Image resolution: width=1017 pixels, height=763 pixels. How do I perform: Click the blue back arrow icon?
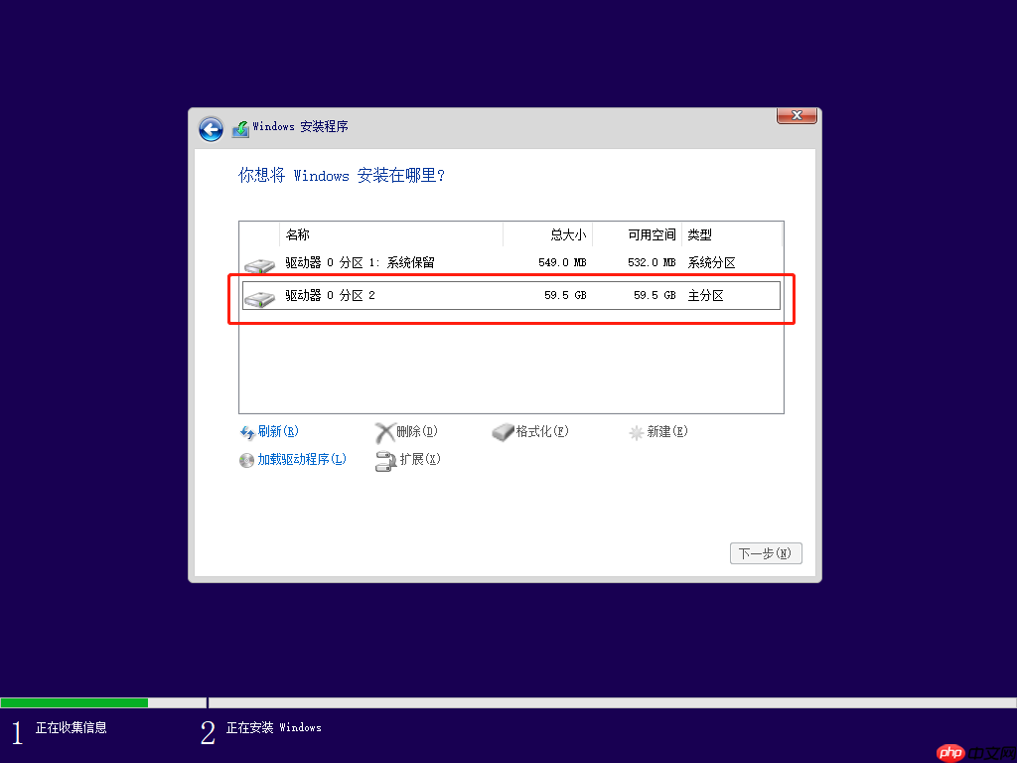pos(211,129)
